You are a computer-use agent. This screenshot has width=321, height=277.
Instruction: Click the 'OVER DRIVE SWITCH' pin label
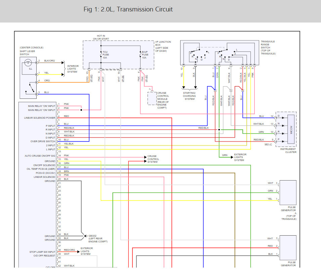(x=43, y=142)
